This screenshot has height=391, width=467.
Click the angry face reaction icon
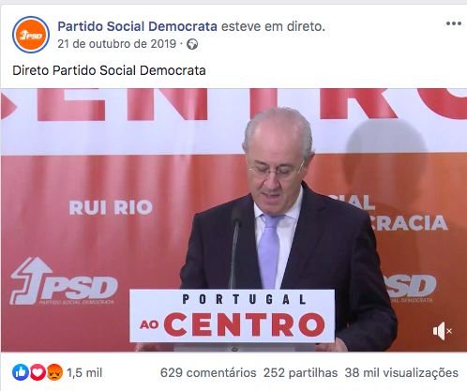pos(54,372)
